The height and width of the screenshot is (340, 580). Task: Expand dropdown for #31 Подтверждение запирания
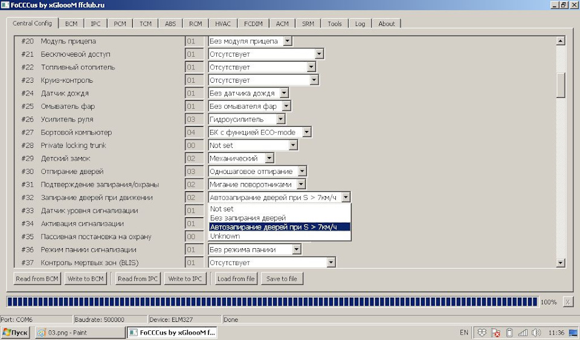tap(301, 184)
